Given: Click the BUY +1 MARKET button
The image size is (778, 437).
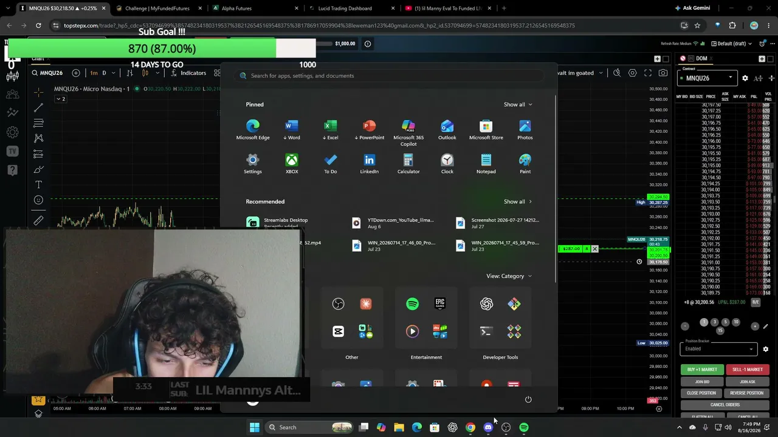Looking at the screenshot, I should tap(702, 370).
